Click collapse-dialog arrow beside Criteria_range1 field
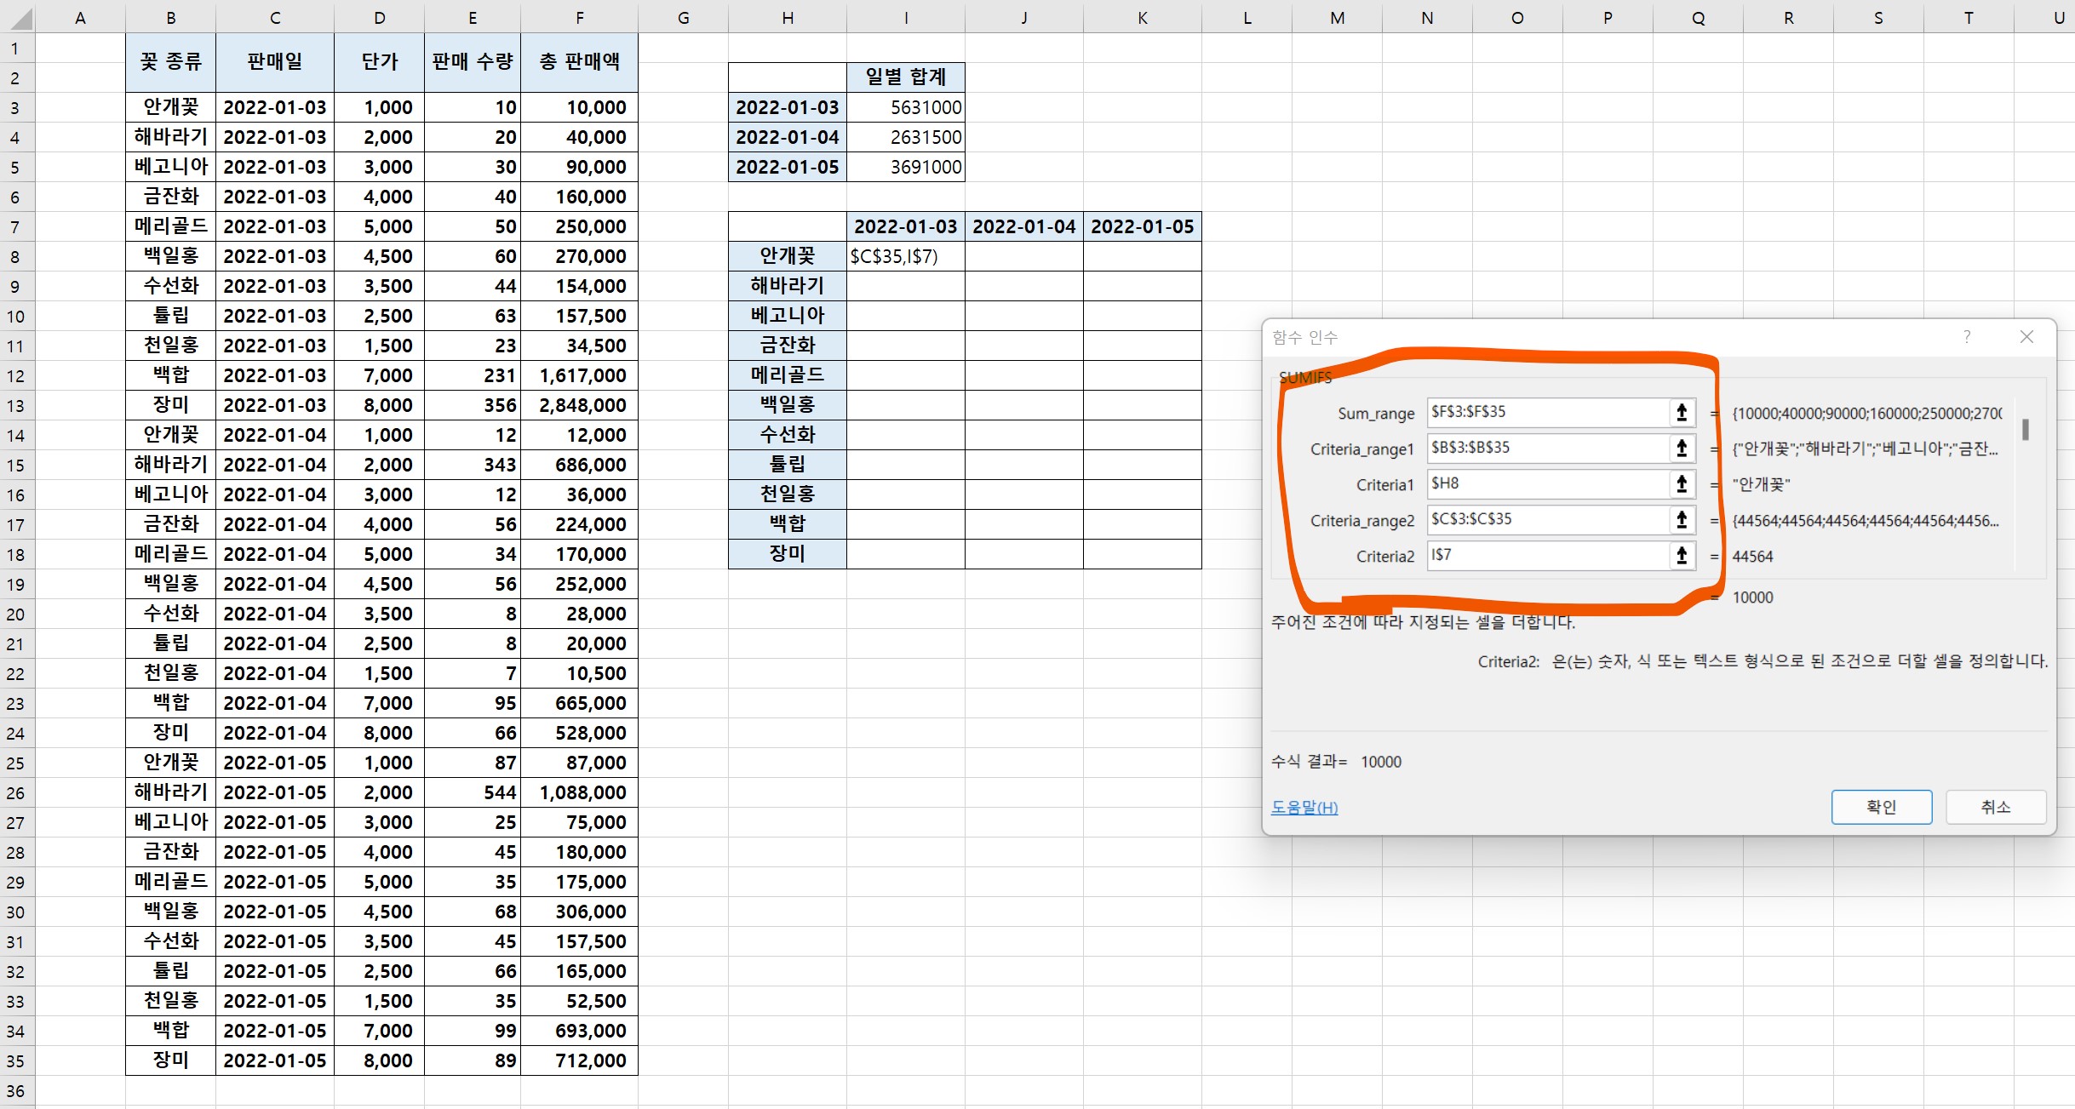This screenshot has width=2075, height=1109. pos(1682,449)
